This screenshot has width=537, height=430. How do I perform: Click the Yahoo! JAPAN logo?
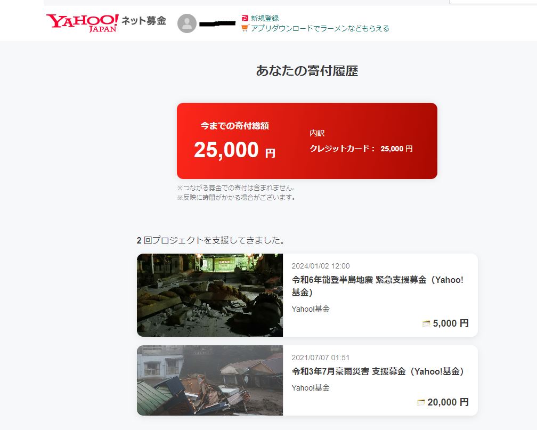83,23
